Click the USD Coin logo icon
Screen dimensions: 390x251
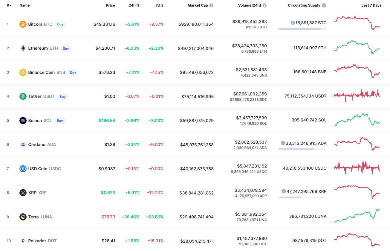23,169
